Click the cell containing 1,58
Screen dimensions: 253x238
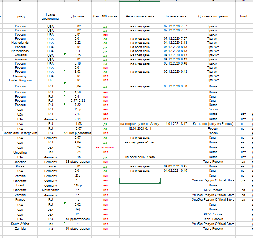(x=78, y=92)
